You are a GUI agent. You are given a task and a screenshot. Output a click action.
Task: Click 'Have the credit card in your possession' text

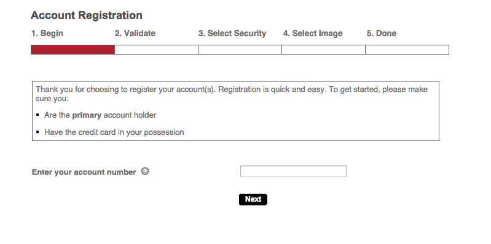tap(114, 132)
